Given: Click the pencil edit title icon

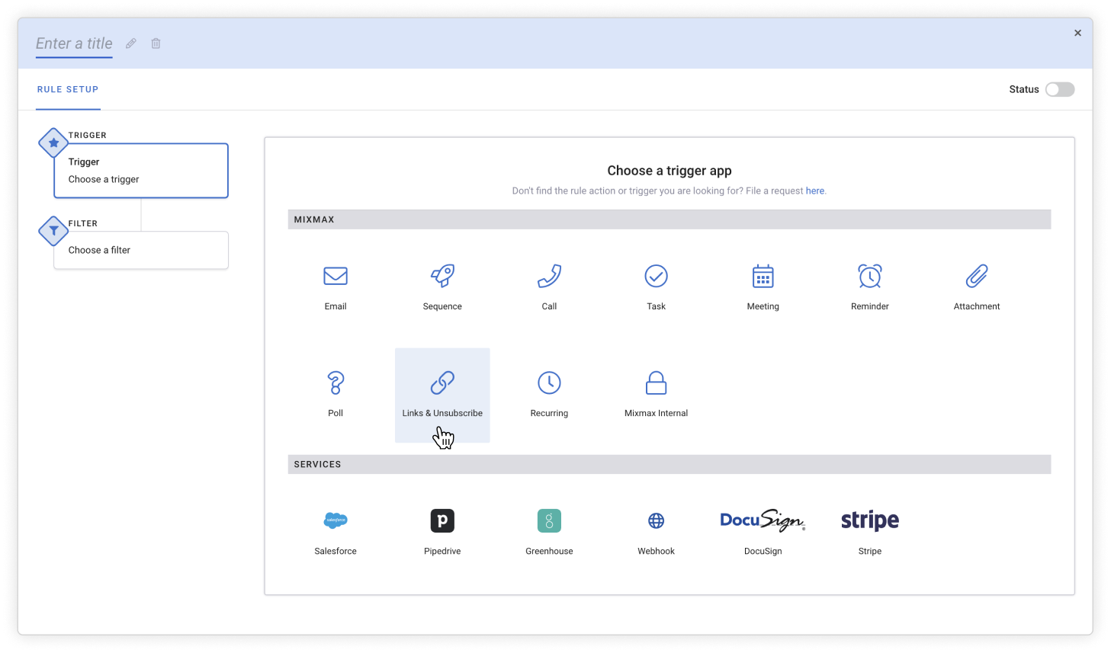Looking at the screenshot, I should tap(131, 43).
